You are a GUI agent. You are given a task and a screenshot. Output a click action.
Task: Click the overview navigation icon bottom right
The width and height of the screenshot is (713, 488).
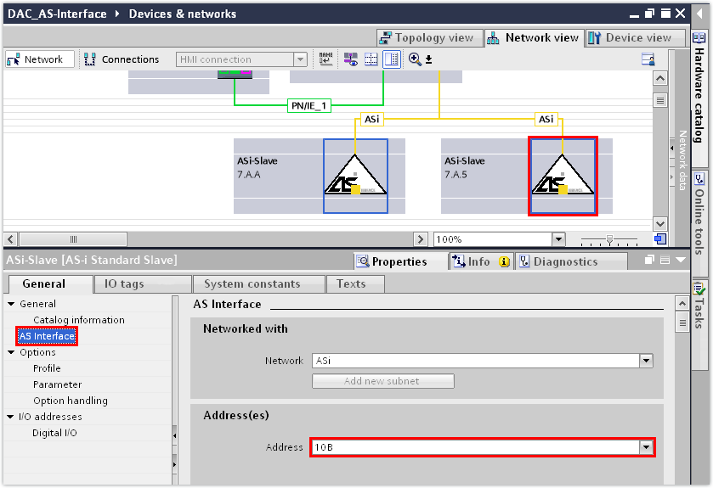[659, 239]
